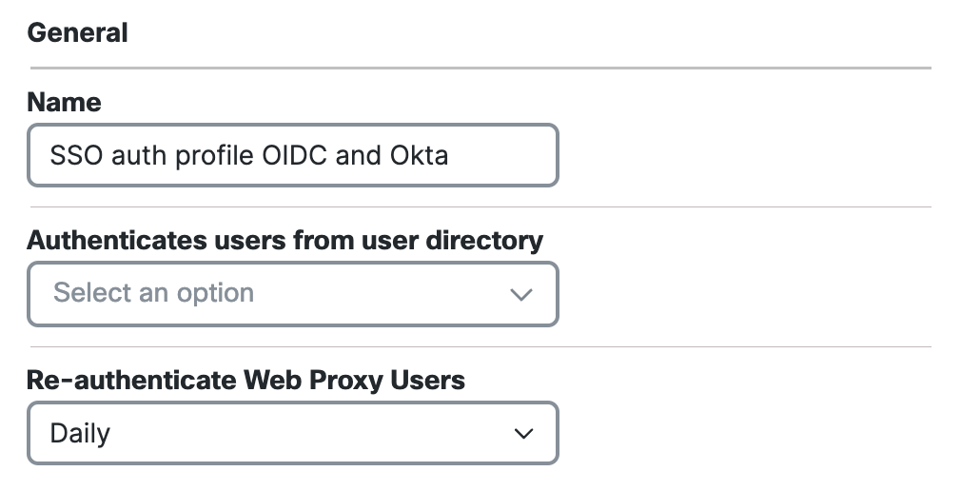Click inside the Name input field
The height and width of the screenshot is (491, 961).
pyautogui.click(x=293, y=155)
